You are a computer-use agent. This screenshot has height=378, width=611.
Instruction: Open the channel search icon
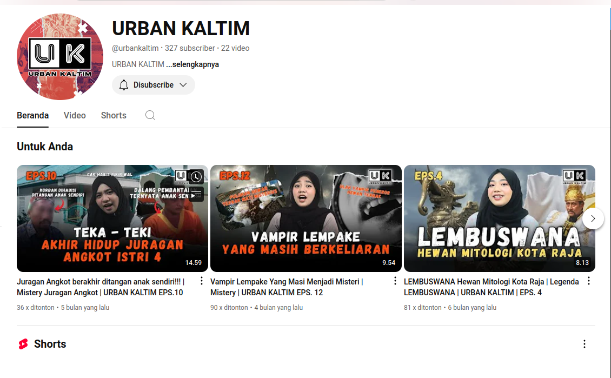[x=150, y=115]
